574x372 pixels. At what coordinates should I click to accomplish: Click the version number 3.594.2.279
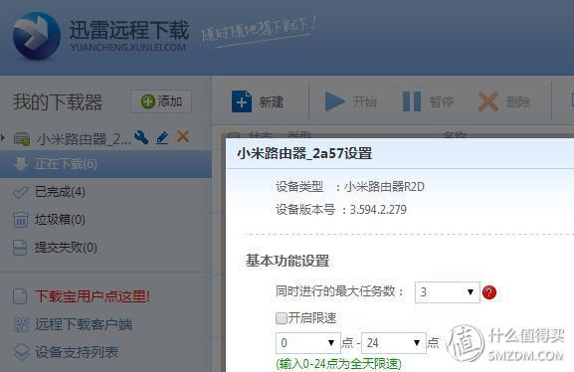click(x=378, y=210)
